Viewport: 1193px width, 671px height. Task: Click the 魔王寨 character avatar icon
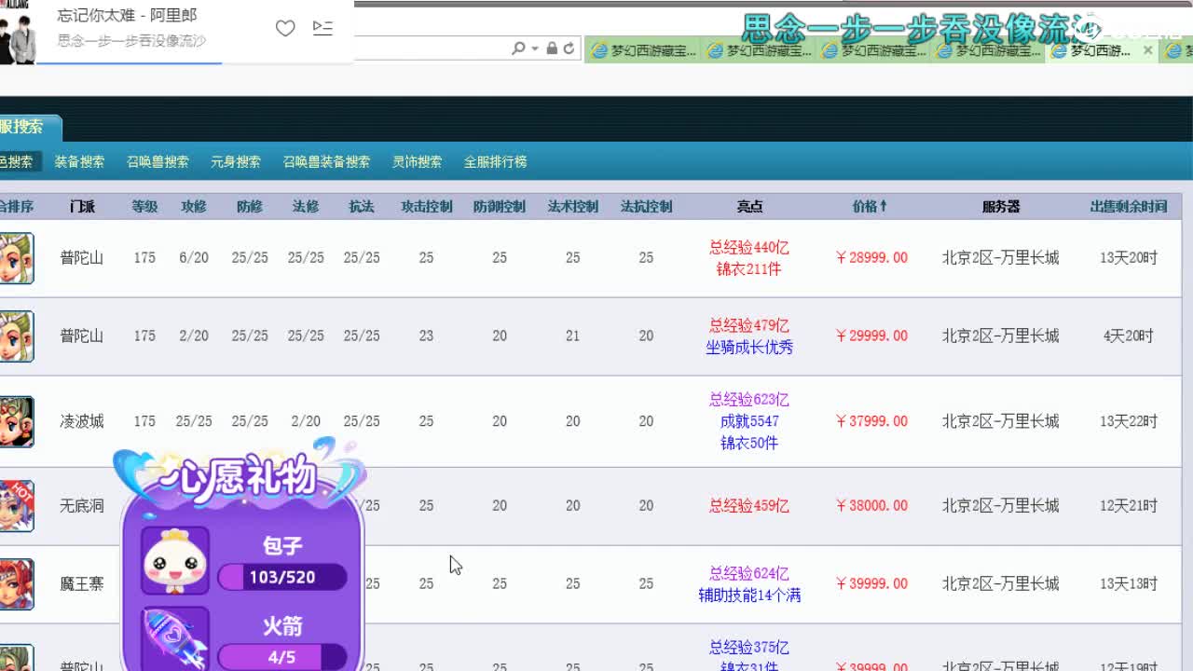coord(17,584)
